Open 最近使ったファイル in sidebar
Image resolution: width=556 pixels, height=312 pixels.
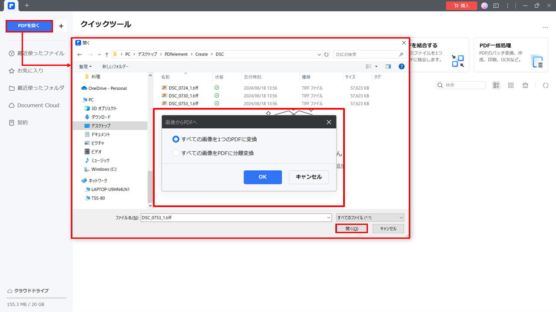click(36, 53)
